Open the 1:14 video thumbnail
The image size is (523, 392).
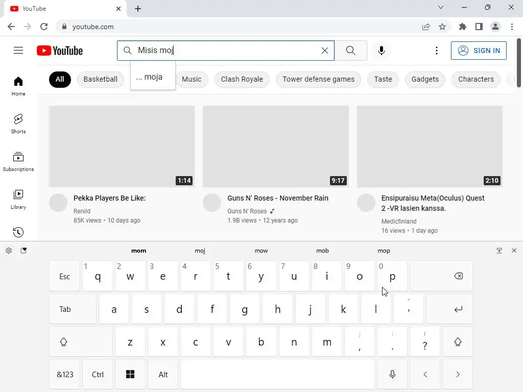pos(122,146)
